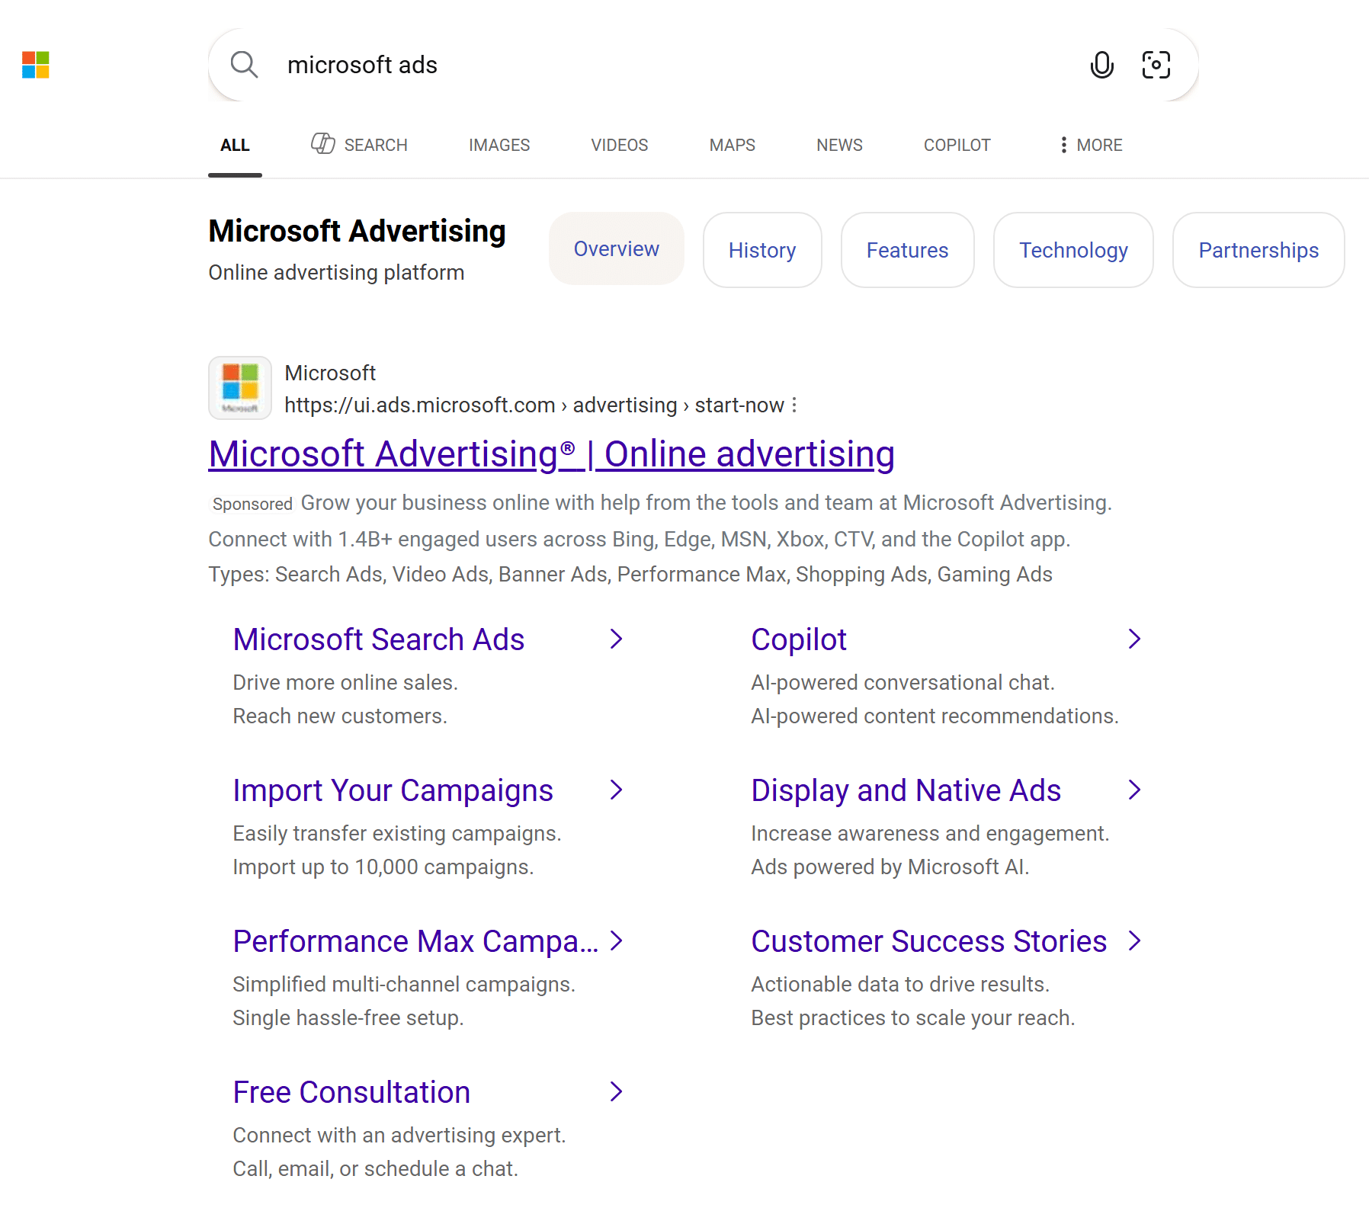Open the Import Your Campaigns sitelink

click(x=393, y=790)
